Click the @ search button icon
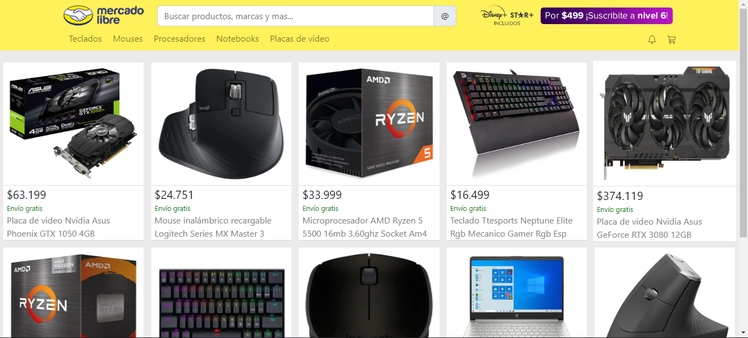 point(445,16)
